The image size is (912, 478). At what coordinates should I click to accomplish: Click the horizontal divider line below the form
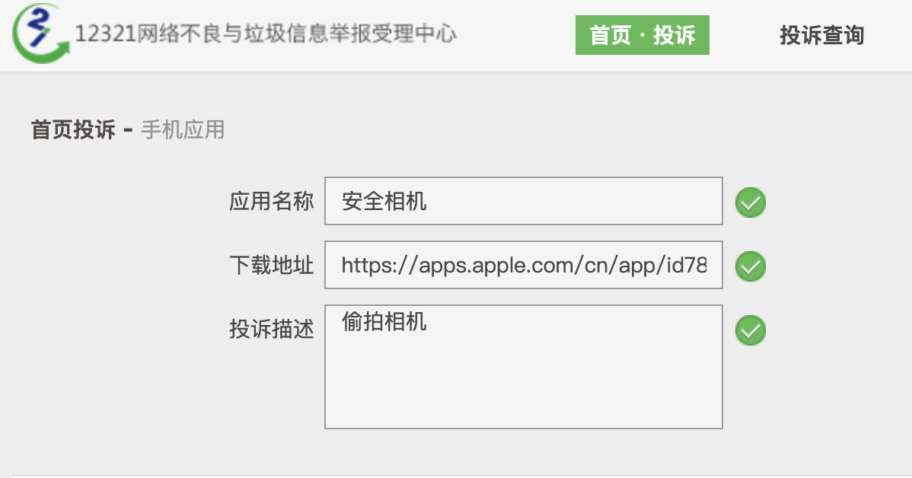(x=457, y=475)
